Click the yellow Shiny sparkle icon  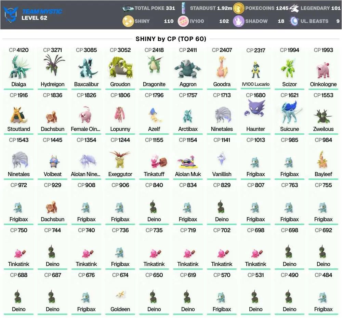click(x=128, y=21)
